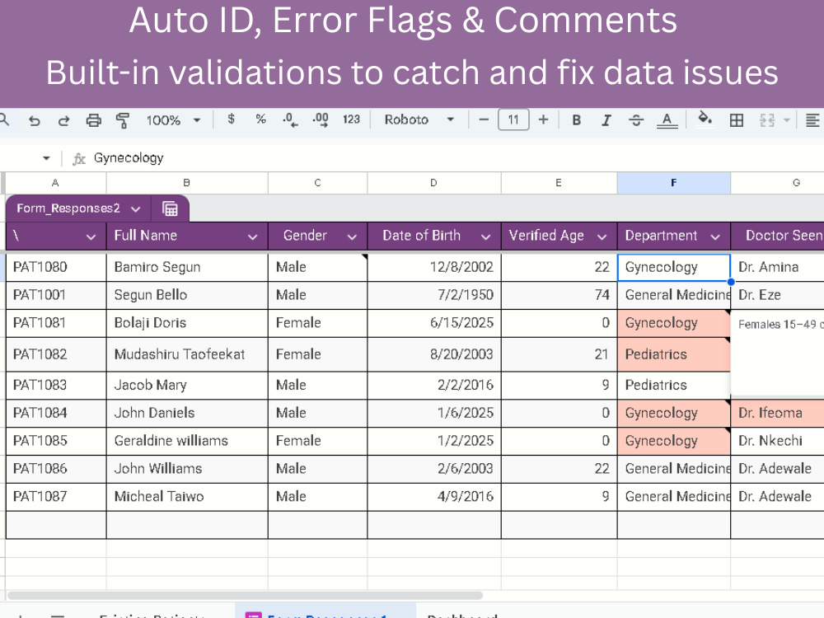Screen dimensions: 824x618
Task: Click the Undo icon
Action: [35, 120]
